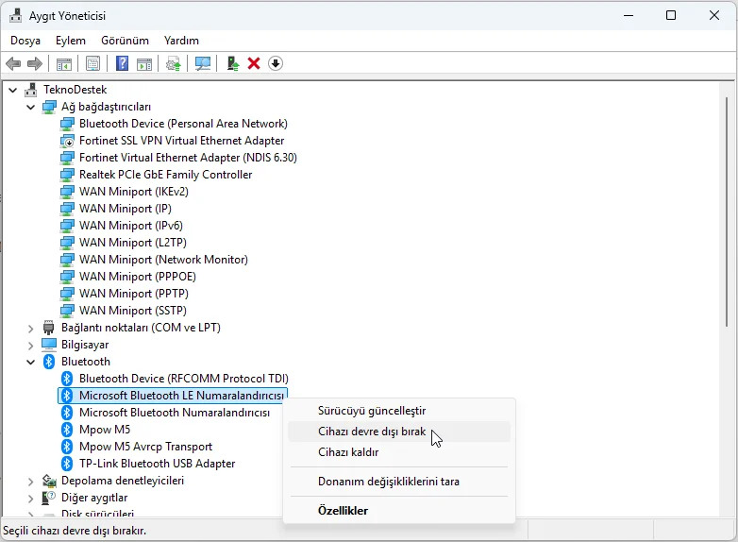The height and width of the screenshot is (542, 738).
Task: Expand Bağlantı noktaları (COM ve LPT)
Action: pyautogui.click(x=30, y=329)
